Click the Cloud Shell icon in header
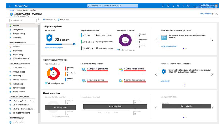The image size is (224, 132). 163,6
